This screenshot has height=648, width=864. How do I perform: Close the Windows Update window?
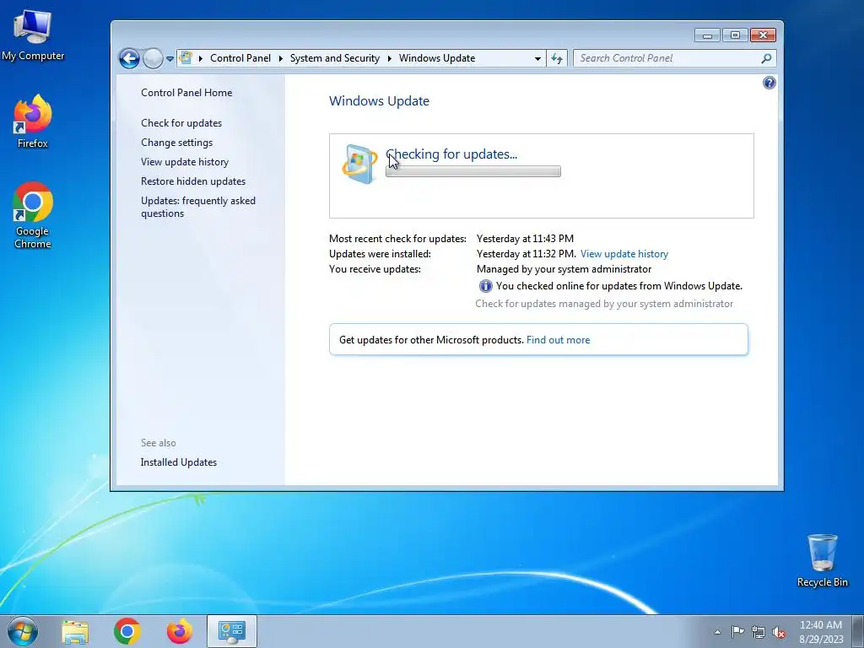[x=763, y=35]
